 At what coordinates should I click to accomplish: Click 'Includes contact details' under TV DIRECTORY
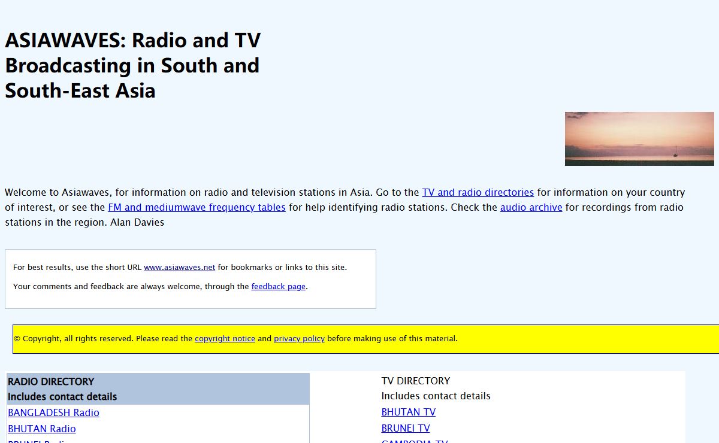436,396
